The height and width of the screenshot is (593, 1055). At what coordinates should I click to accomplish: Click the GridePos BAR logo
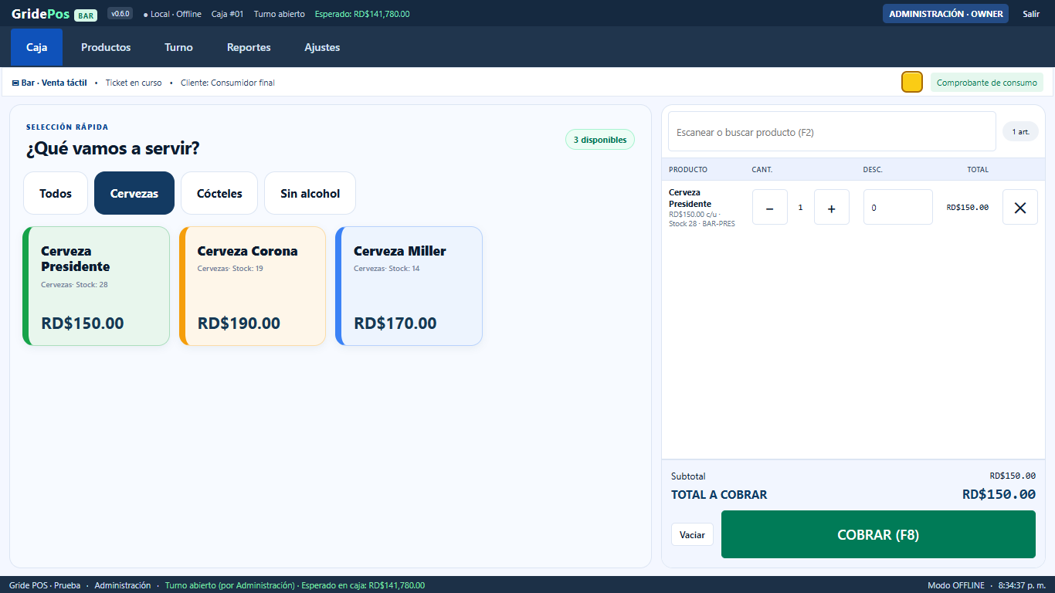point(53,14)
